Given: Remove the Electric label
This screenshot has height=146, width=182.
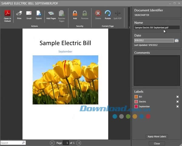Looking at the screenshot, I should pyautogui.click(x=177, y=102).
